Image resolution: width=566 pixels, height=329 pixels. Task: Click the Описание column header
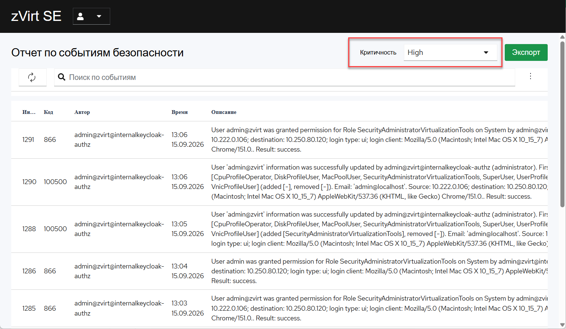(224, 112)
